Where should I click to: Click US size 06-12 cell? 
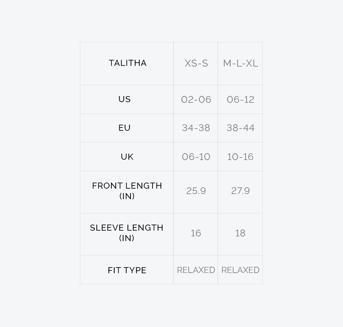point(240,100)
